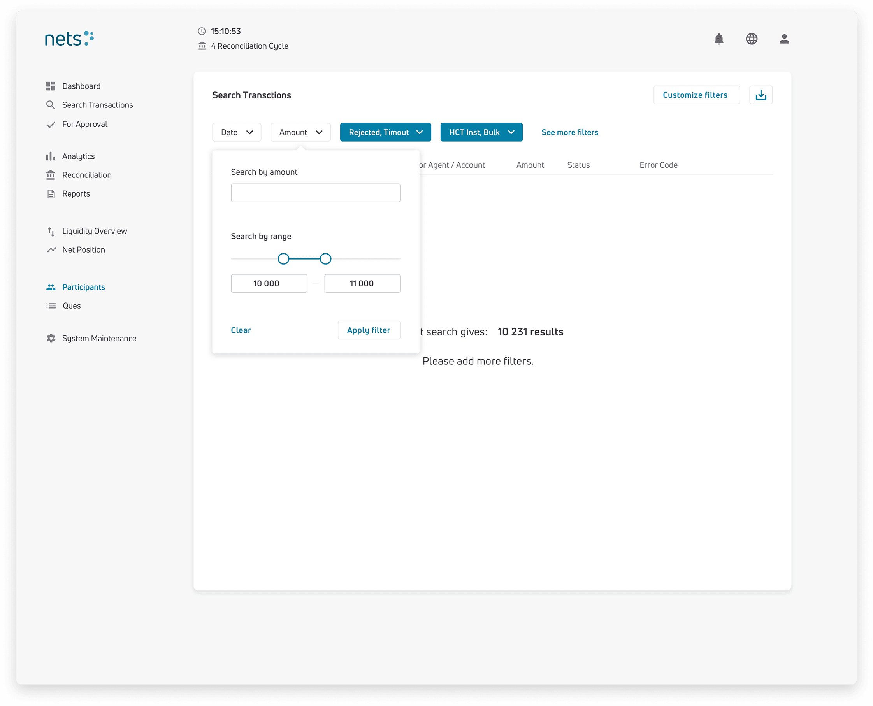This screenshot has width=873, height=706.
Task: Click the Please add more filters message
Action: tap(478, 361)
